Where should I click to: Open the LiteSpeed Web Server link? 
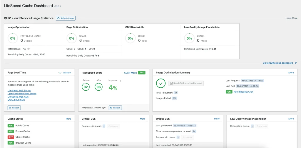click(x=19, y=90)
